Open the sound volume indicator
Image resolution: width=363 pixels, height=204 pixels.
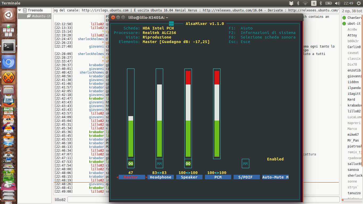tap(337, 3)
